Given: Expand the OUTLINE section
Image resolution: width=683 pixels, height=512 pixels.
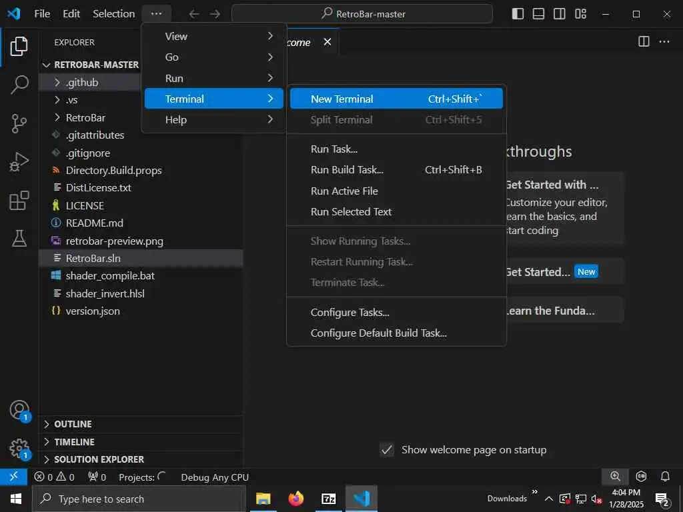Looking at the screenshot, I should pyautogui.click(x=141, y=423).
